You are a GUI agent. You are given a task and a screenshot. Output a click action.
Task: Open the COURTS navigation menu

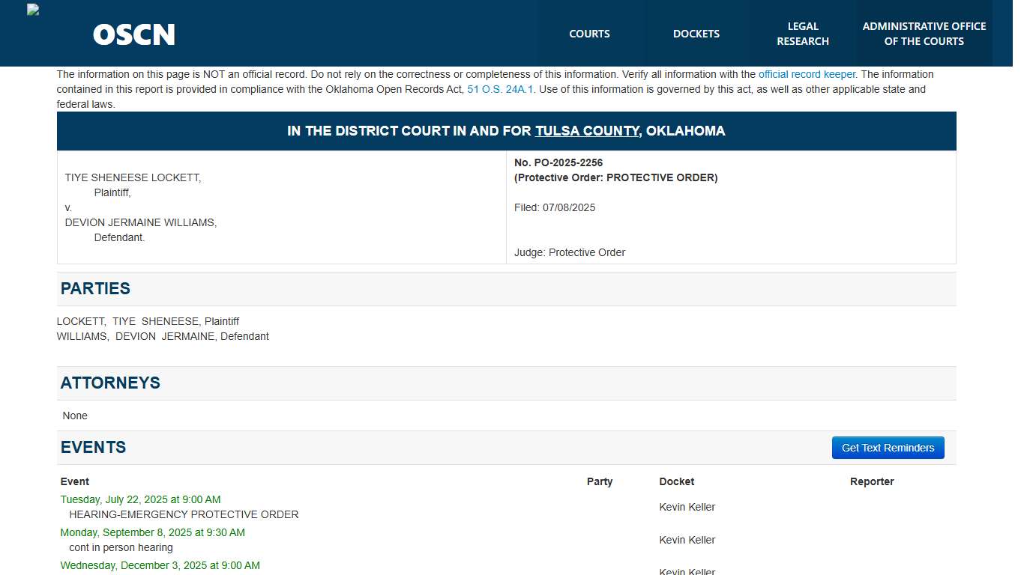click(589, 34)
